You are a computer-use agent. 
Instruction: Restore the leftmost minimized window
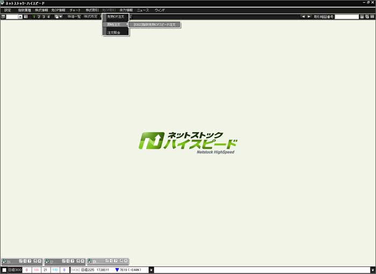click(35, 261)
